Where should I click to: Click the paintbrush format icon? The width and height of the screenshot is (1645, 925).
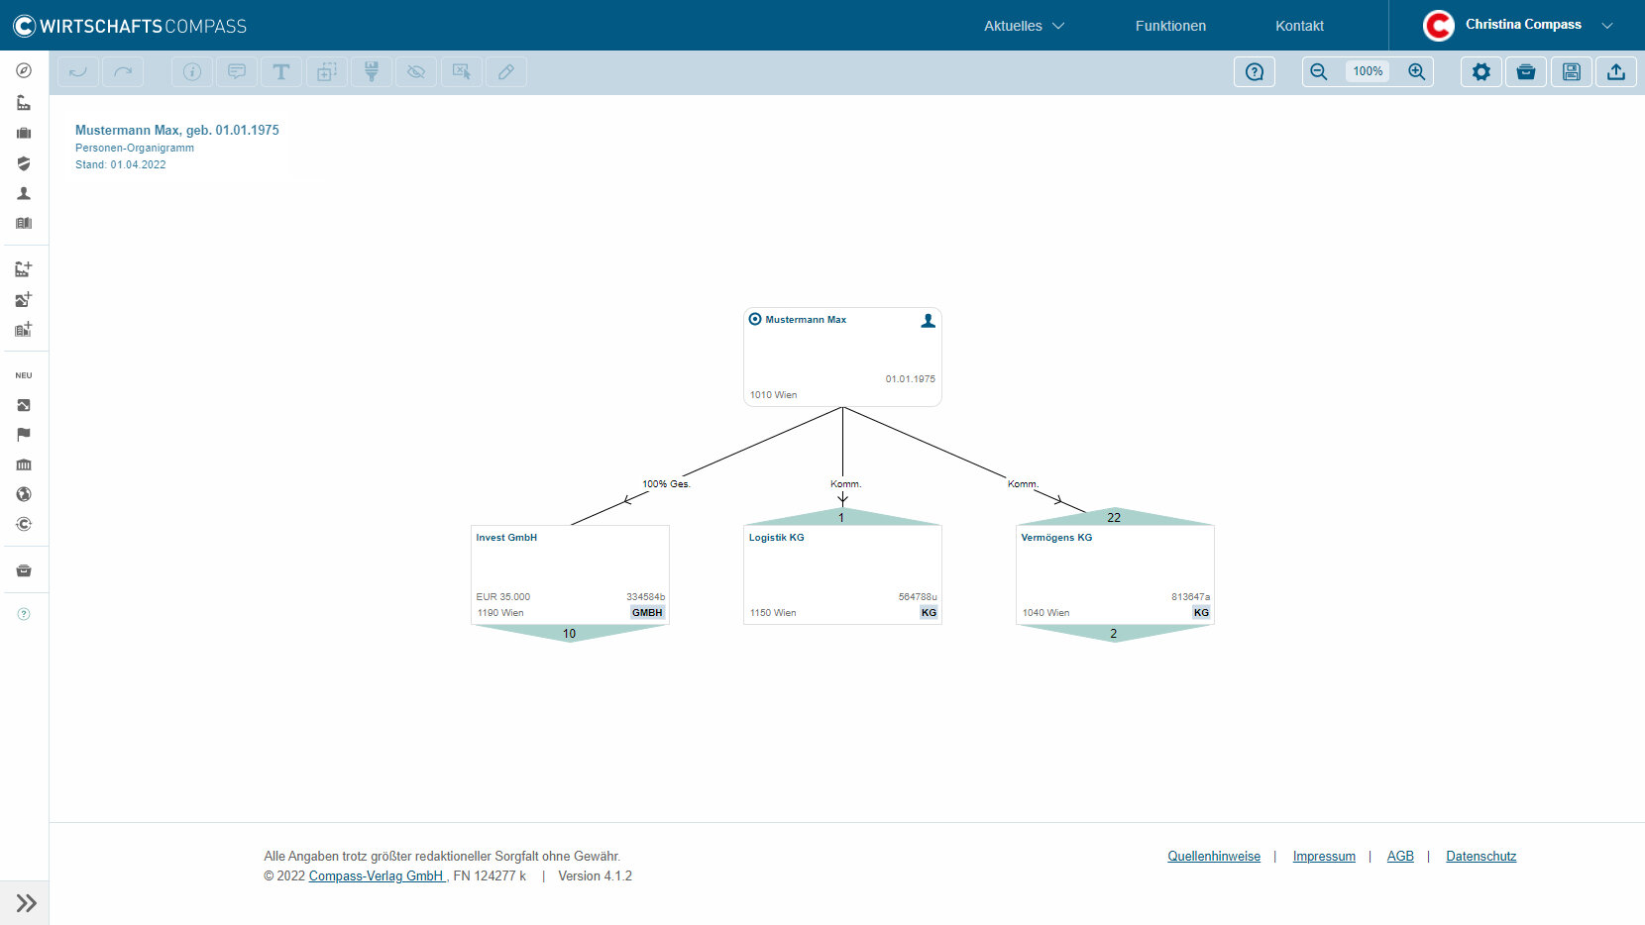click(x=372, y=71)
